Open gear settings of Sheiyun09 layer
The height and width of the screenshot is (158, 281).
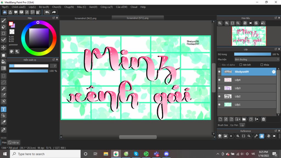pos(274,72)
